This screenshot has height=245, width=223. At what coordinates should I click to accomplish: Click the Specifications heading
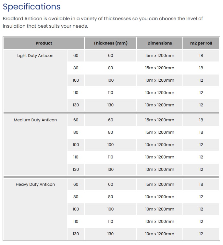(x=31, y=7)
